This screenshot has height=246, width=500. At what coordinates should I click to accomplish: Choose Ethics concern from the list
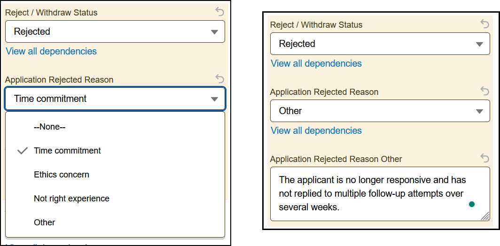[x=62, y=175]
